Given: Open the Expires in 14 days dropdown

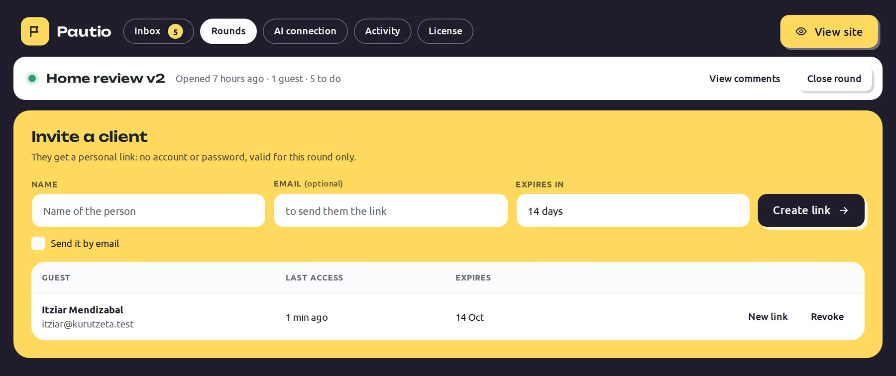Looking at the screenshot, I should click(633, 211).
